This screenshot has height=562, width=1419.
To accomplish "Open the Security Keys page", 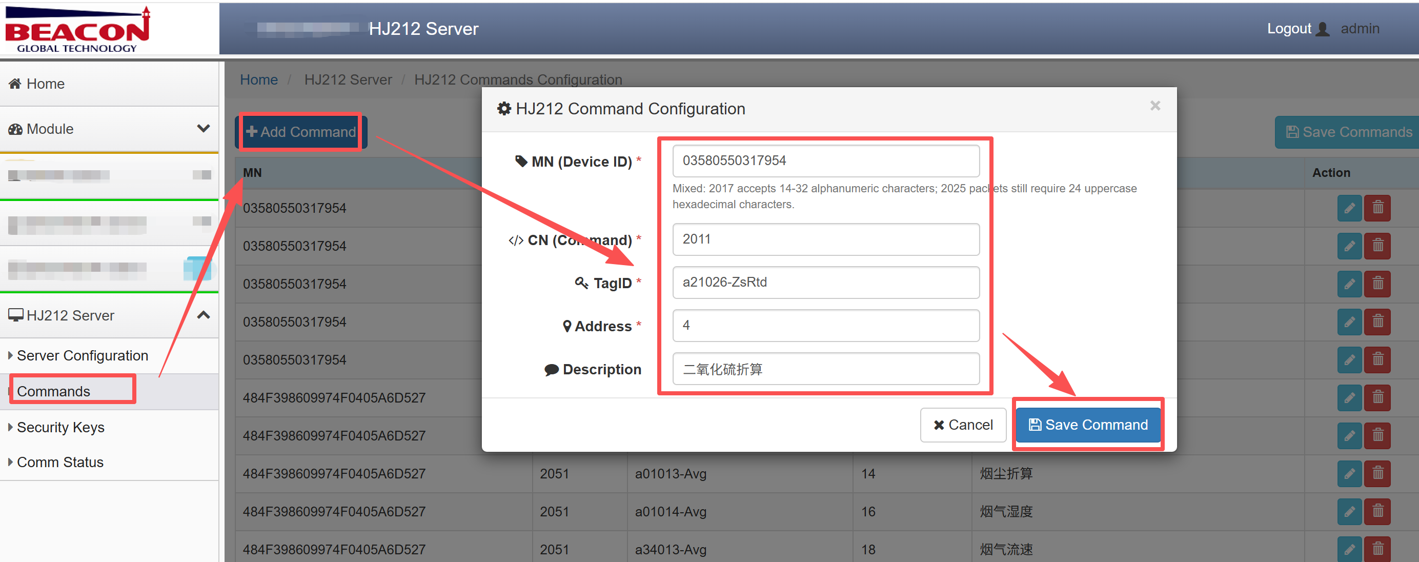I will point(60,428).
